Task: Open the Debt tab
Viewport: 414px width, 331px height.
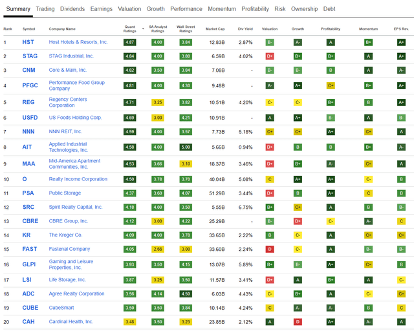Action: coord(329,9)
